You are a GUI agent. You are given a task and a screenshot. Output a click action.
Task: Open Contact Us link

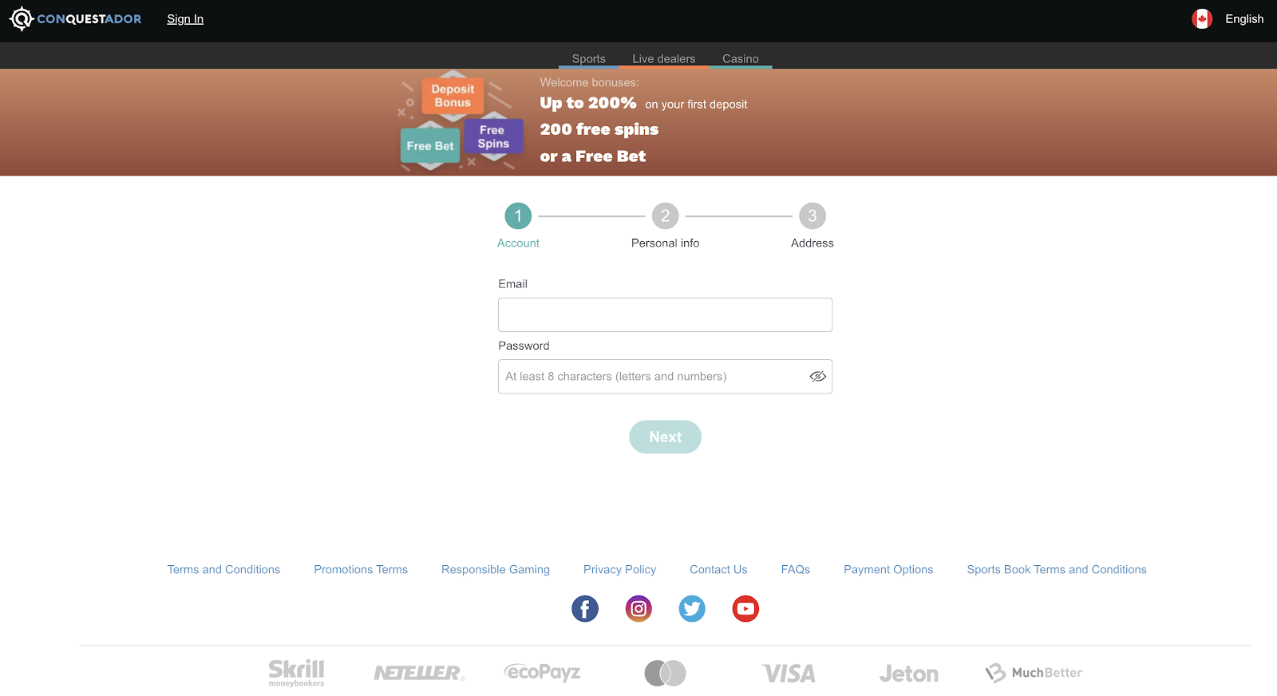(x=718, y=569)
